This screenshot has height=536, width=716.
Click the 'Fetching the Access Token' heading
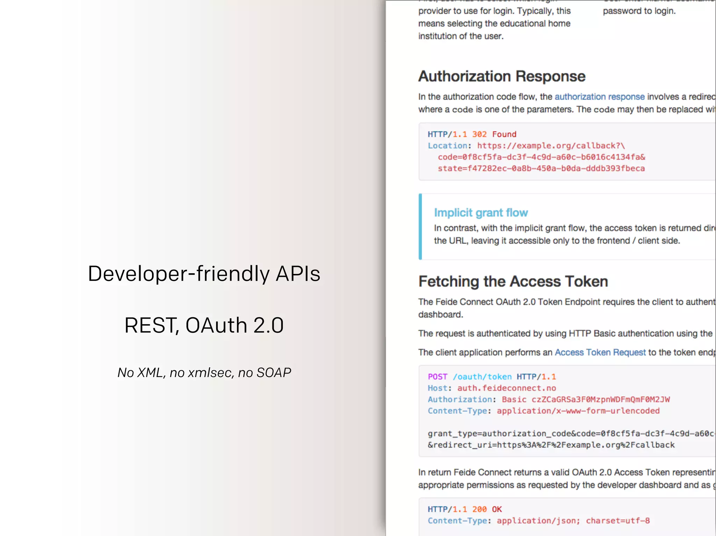pos(513,281)
